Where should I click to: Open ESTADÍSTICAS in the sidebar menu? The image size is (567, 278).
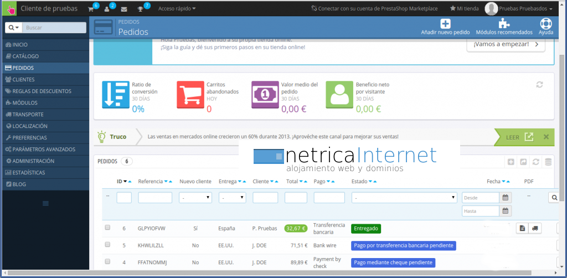(45, 172)
